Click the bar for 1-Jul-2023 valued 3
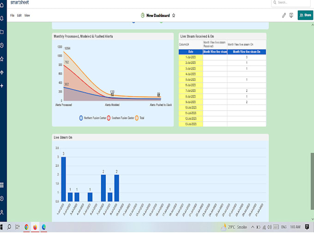Image resolution: width=314 pixels, height=236 pixels. (63, 179)
